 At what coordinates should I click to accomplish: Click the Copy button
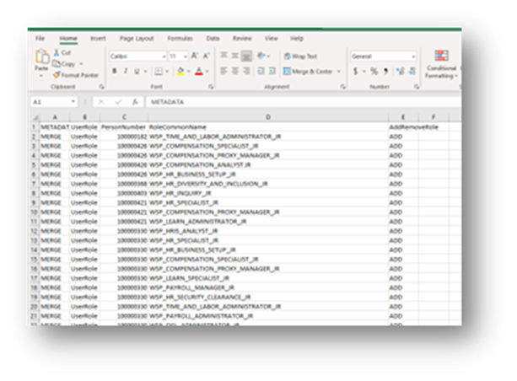pyautogui.click(x=64, y=63)
